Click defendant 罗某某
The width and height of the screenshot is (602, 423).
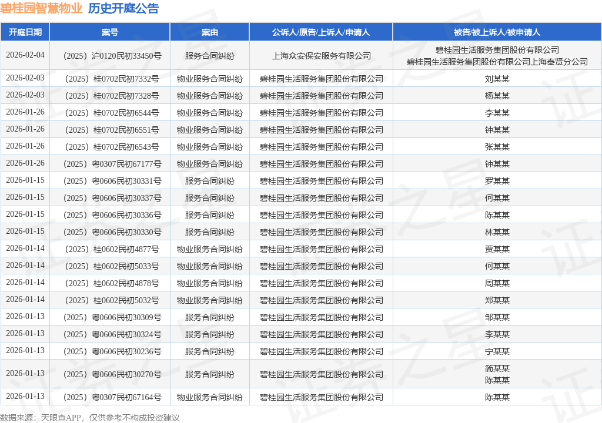coord(497,181)
